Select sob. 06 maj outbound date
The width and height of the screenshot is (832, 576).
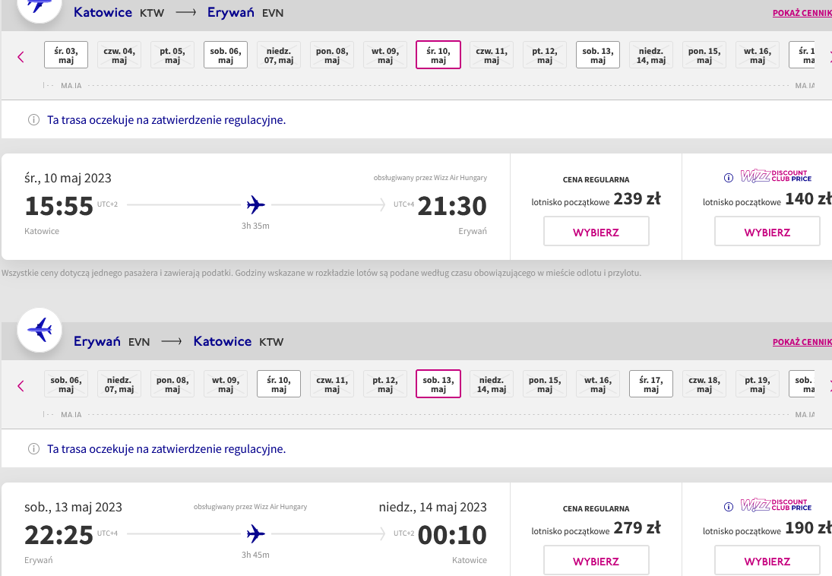(x=226, y=55)
